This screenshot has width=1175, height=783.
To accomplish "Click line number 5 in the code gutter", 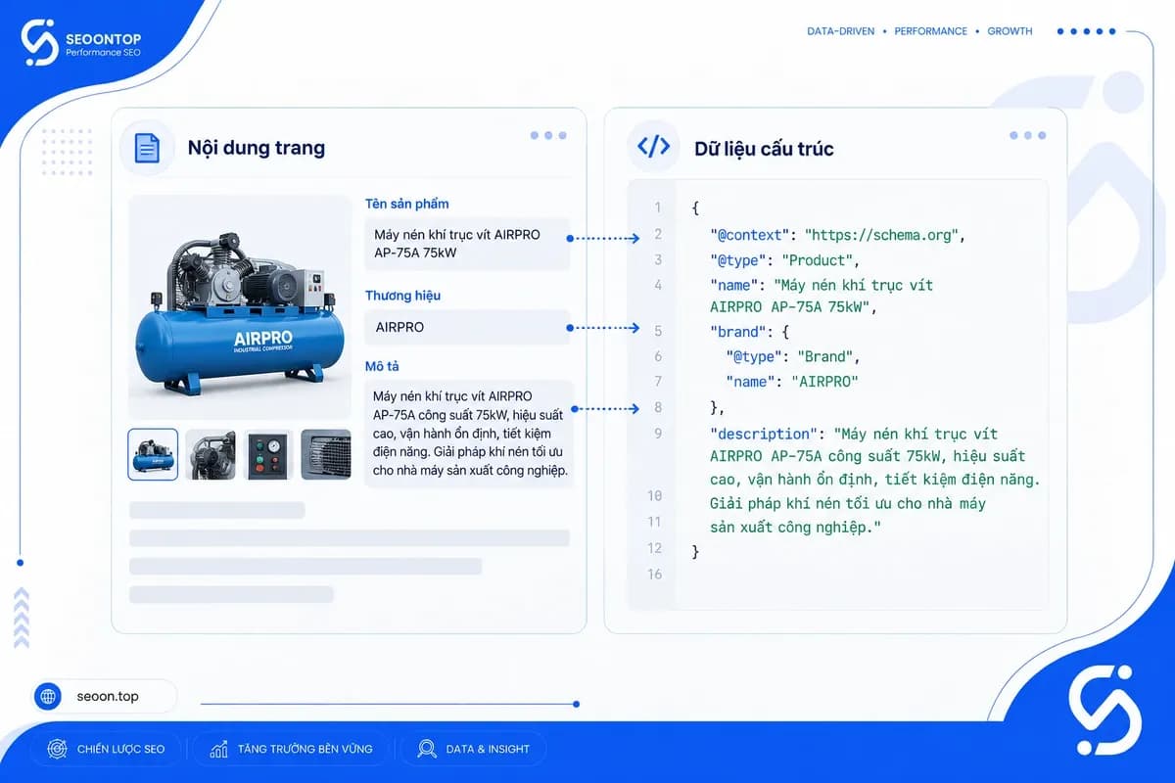I will tap(658, 331).
